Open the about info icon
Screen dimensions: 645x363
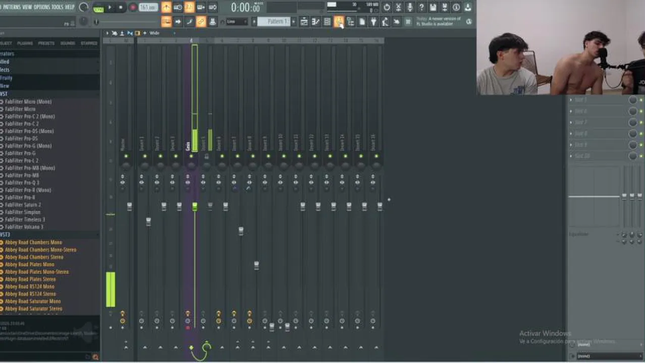tap(456, 7)
